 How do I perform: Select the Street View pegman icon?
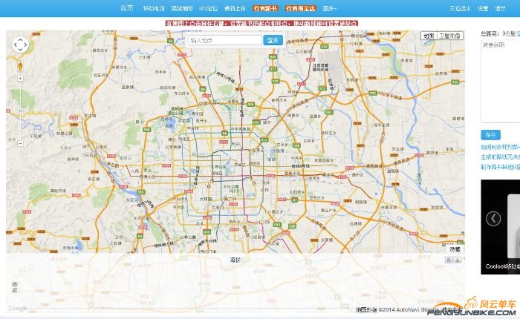click(x=20, y=66)
